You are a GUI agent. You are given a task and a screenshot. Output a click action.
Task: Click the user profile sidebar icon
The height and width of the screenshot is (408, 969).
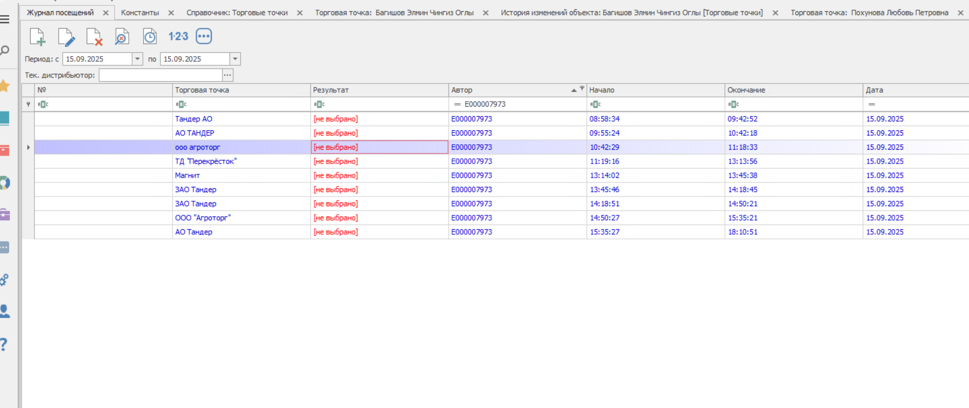click(4, 312)
